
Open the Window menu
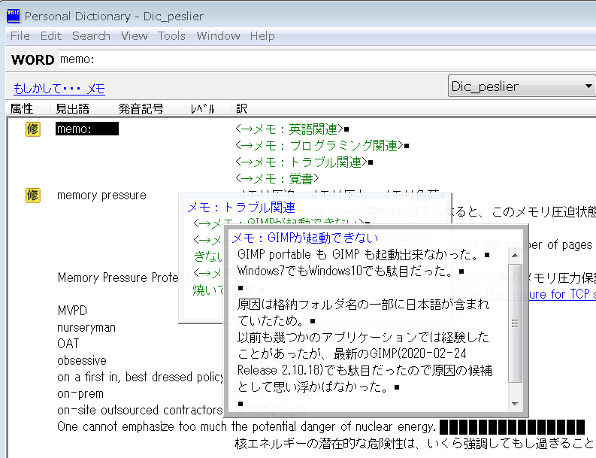[x=218, y=36]
